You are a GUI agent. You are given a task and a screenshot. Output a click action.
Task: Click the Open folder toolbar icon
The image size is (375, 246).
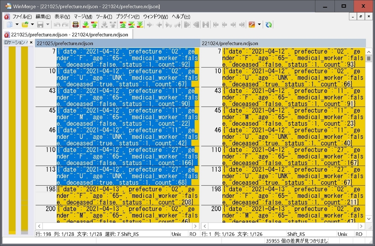click(x=25, y=25)
